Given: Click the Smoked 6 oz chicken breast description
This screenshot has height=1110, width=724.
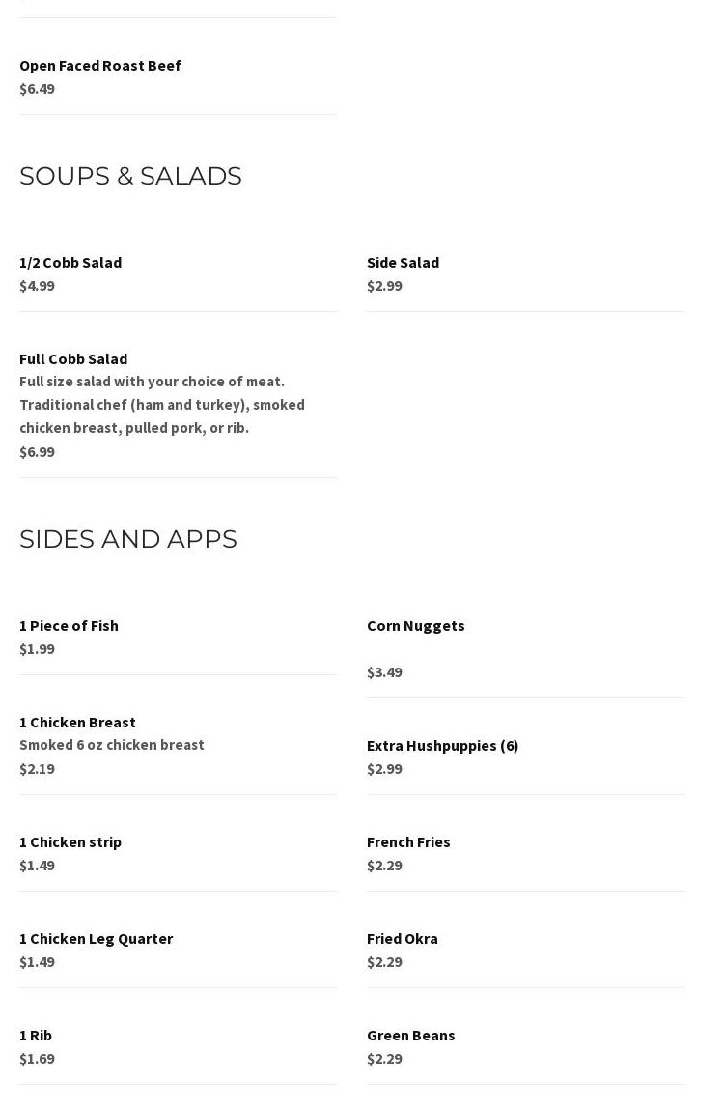Looking at the screenshot, I should pos(112,745).
